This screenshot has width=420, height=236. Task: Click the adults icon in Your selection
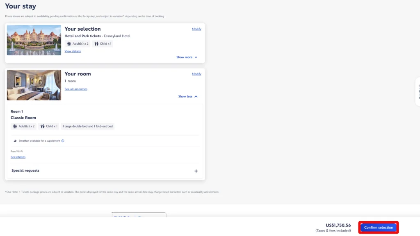tap(69, 43)
